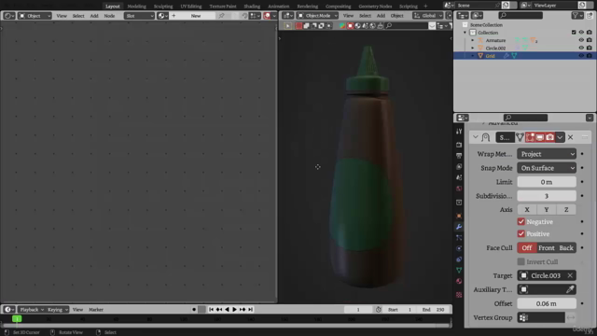The image size is (597, 336).
Task: Open the timeline Marker menu
Action: tap(96, 310)
